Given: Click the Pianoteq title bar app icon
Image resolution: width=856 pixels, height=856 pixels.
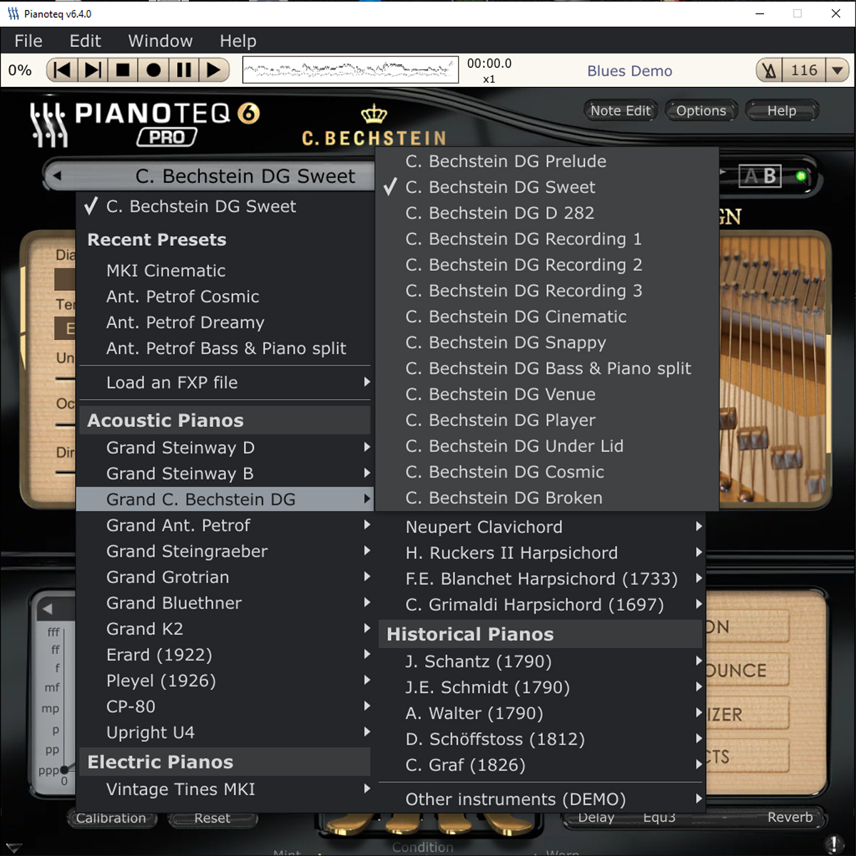Looking at the screenshot, I should pos(14,14).
